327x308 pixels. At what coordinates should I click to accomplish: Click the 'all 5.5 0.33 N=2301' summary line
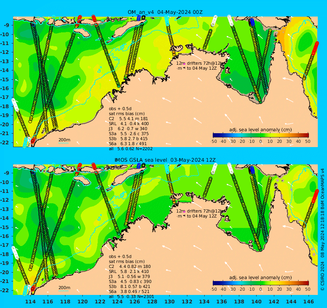click(x=132, y=296)
